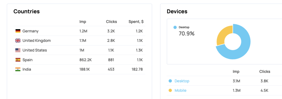Select the United Kingdom row label
Viewport: 282px width, 99px height.
[37, 41]
